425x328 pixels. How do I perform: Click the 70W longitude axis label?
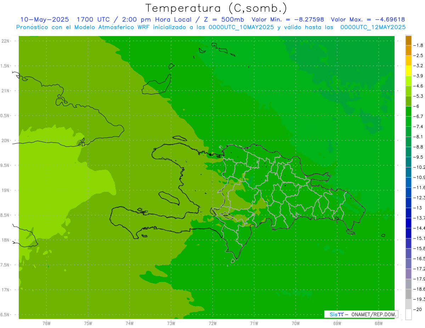pos(295,323)
